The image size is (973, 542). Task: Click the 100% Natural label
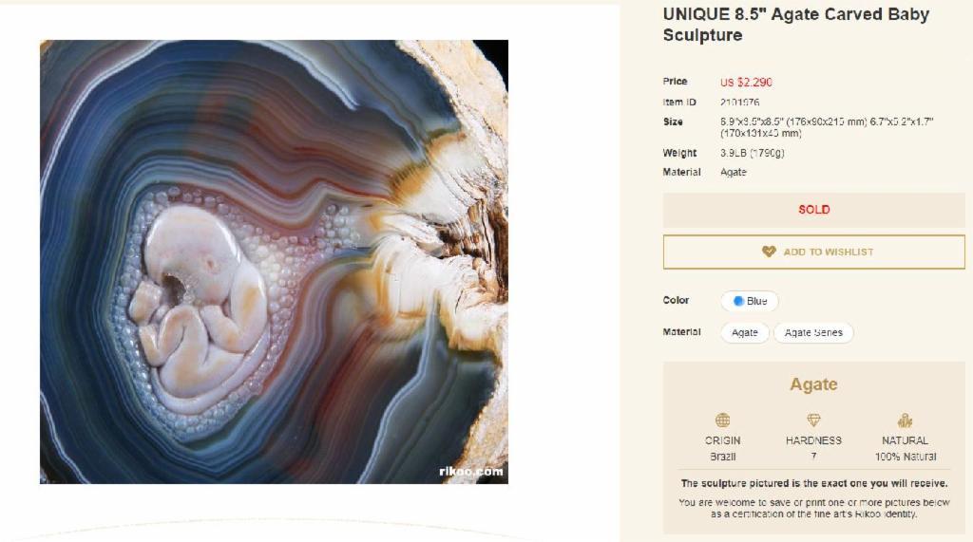(x=906, y=457)
